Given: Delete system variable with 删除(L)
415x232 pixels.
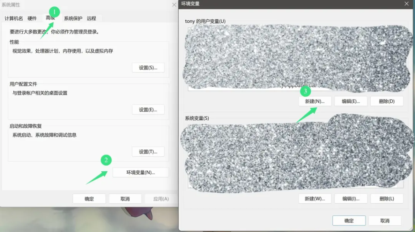Looking at the screenshot, I should 387,199.
